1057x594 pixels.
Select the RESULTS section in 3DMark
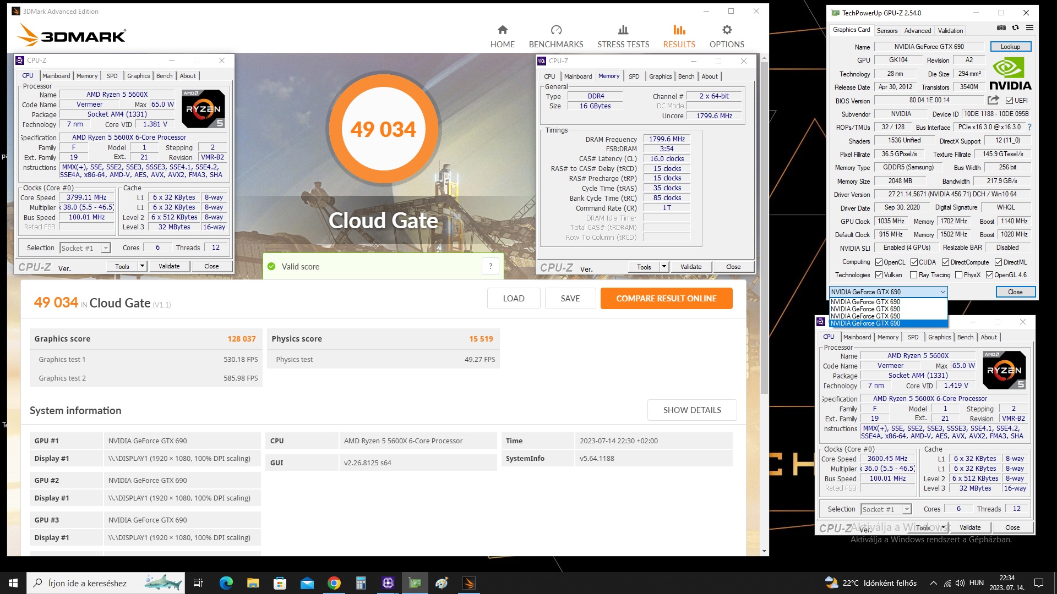(x=679, y=36)
